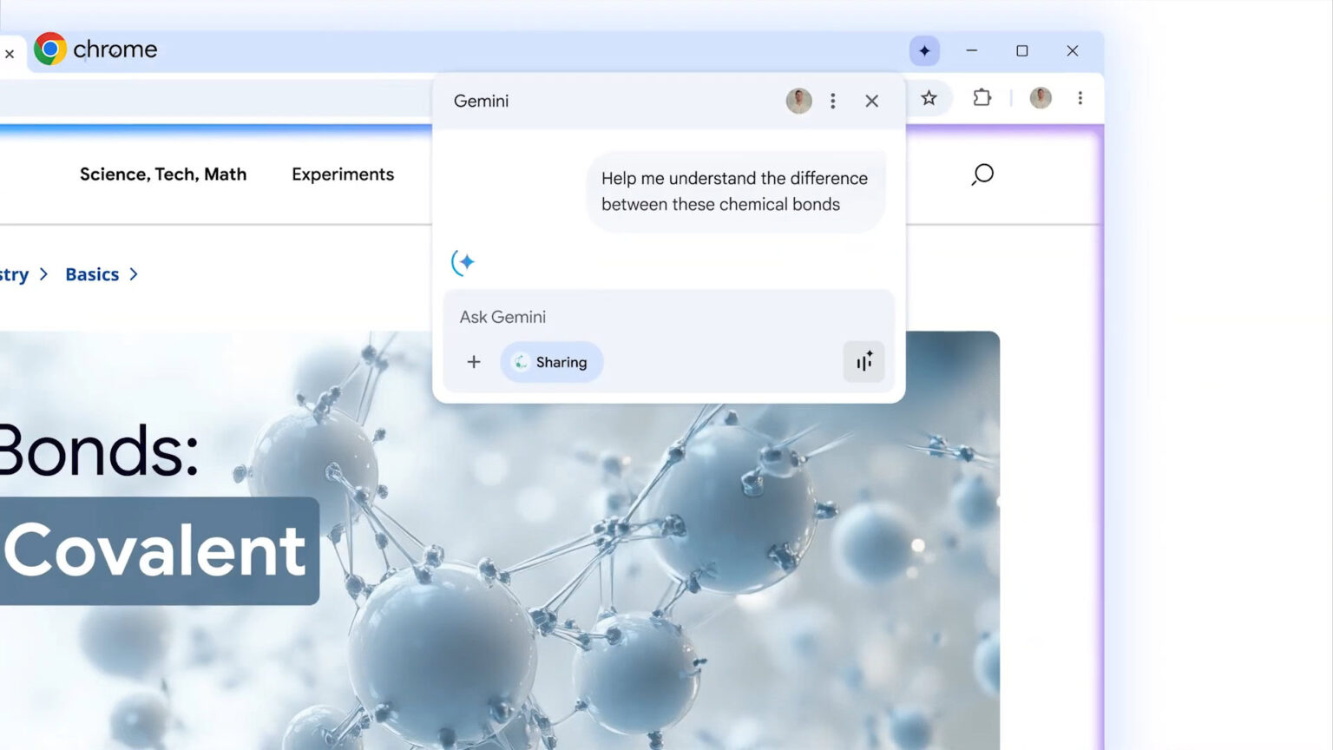Toggle the Sharing chip off
The image size is (1333, 750).
551,362
